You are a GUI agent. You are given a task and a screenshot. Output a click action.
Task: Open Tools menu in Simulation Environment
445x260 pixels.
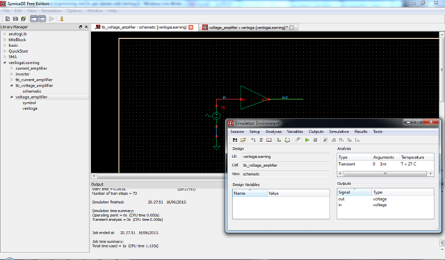pyautogui.click(x=378, y=132)
